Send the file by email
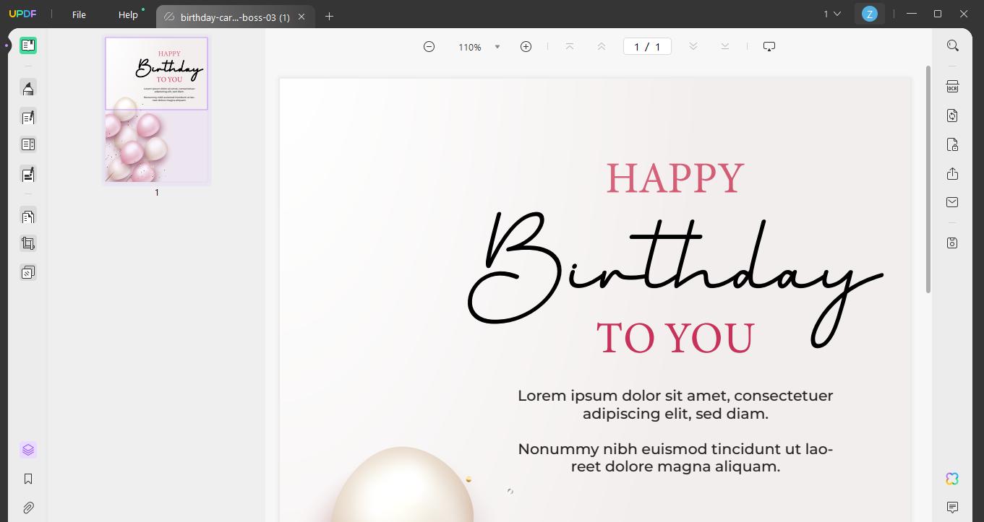984x522 pixels. click(953, 202)
